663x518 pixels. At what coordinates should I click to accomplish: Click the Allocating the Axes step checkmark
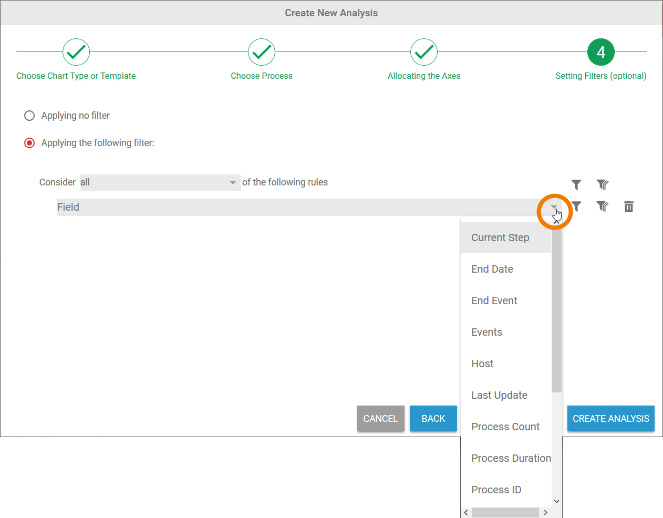point(424,52)
